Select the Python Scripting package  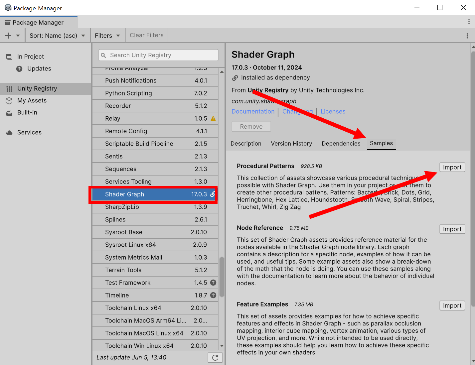tap(155, 93)
